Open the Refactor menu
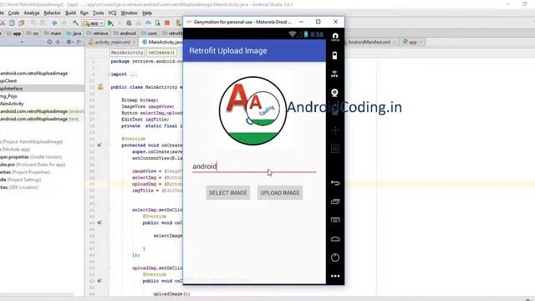 click(x=52, y=13)
